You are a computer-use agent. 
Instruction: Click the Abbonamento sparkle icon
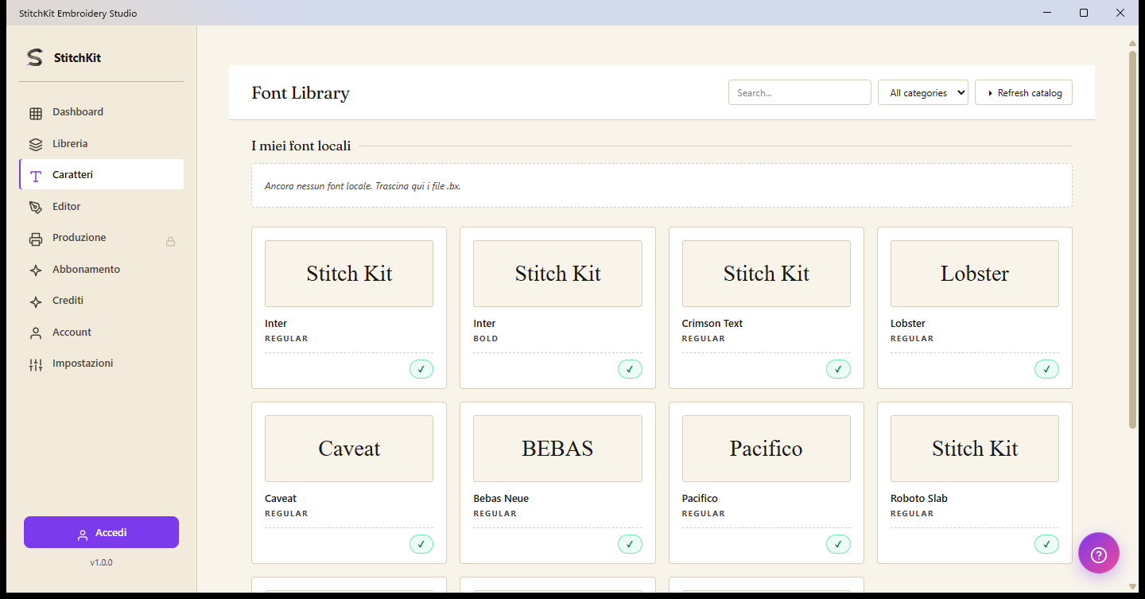coord(36,270)
